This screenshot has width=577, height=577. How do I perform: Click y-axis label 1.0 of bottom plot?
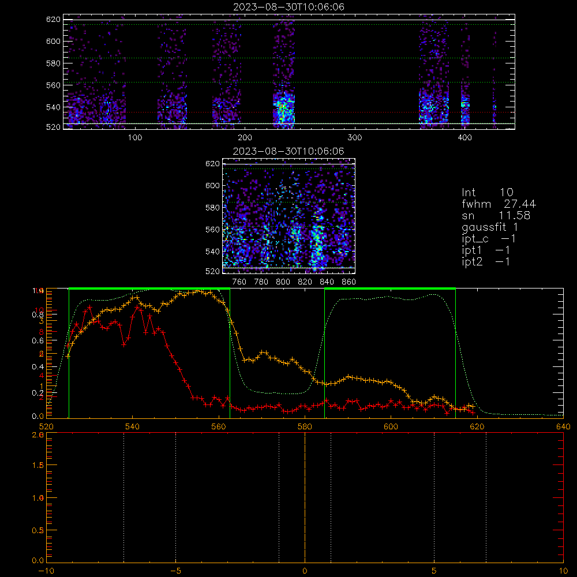coord(38,498)
